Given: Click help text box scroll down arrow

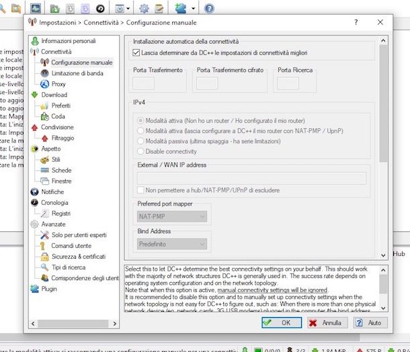Looking at the screenshot, I should [x=383, y=308].
